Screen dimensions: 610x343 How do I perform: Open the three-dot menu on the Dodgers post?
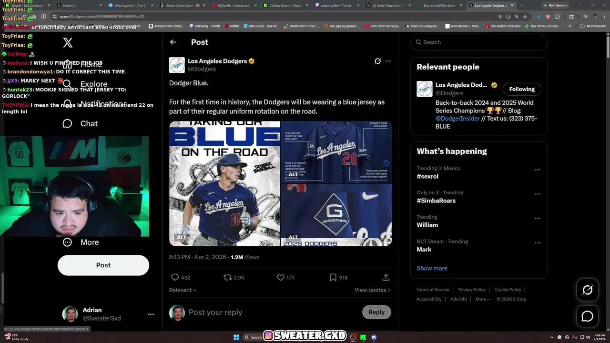(x=388, y=61)
